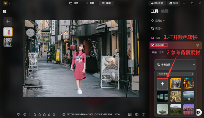Pick the green mountain reference thumbnail
This screenshot has width=204, height=118.
coord(176,109)
